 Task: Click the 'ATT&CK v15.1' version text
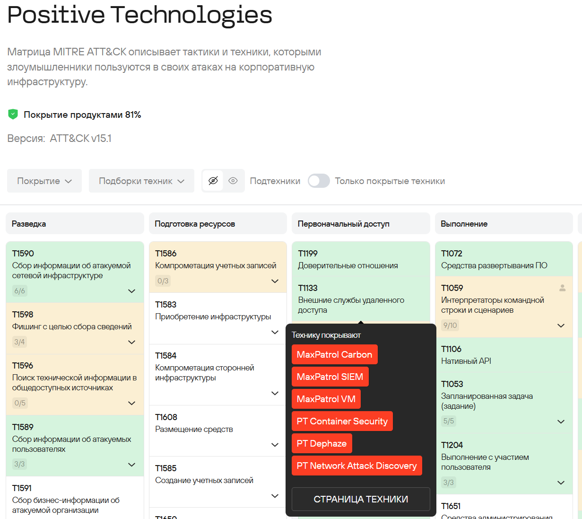pos(81,139)
